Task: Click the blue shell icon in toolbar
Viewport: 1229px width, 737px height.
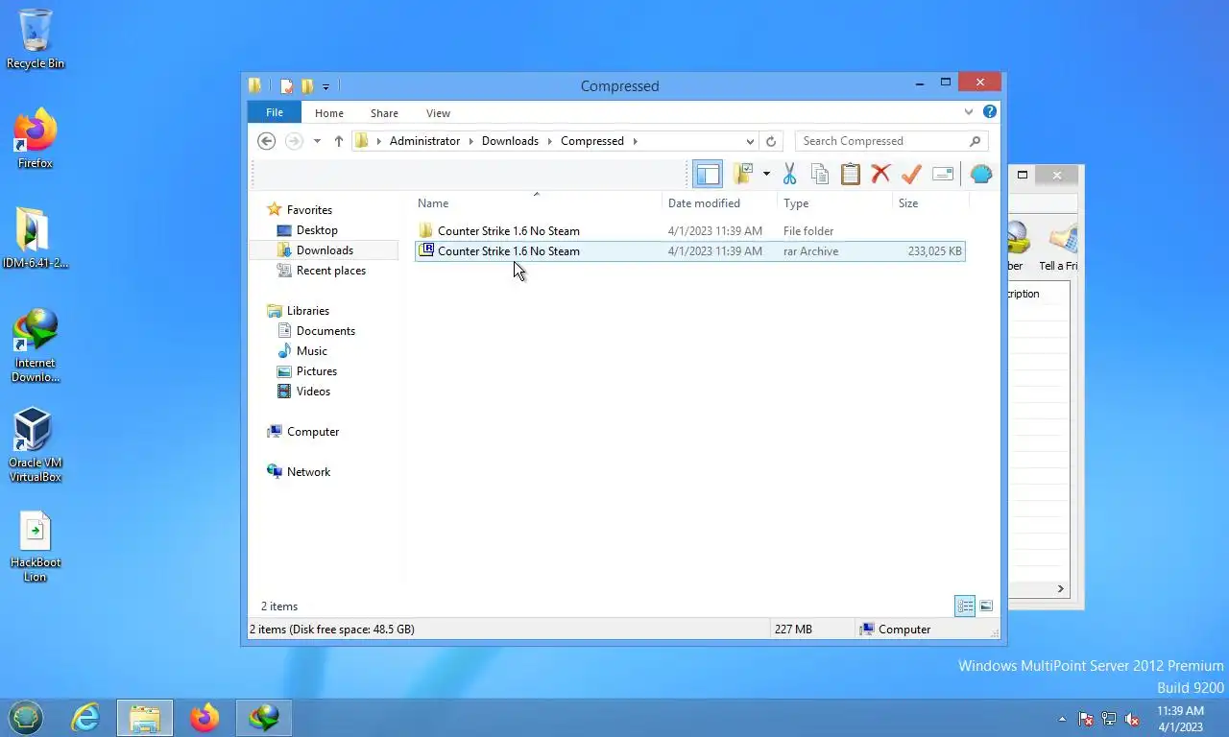Action: (980, 174)
